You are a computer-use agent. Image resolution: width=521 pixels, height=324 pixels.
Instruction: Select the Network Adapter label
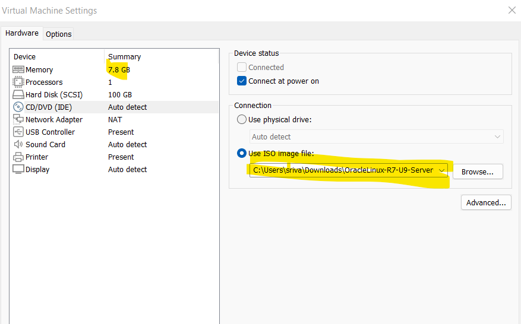tap(54, 119)
